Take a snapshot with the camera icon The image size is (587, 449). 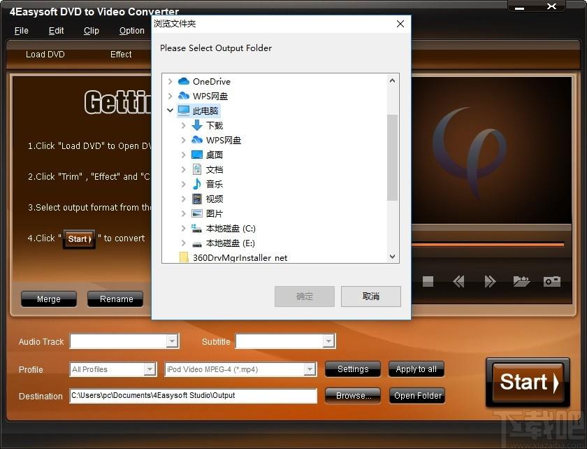click(552, 281)
